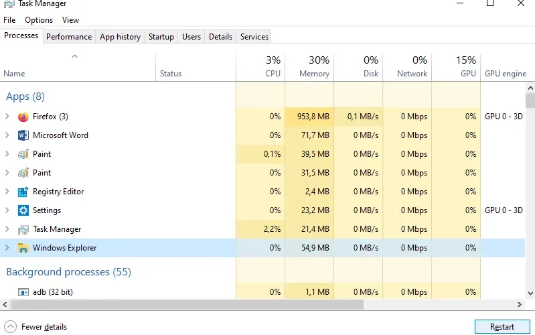
Task: Select the Firefox (3) row name
Action: point(50,117)
